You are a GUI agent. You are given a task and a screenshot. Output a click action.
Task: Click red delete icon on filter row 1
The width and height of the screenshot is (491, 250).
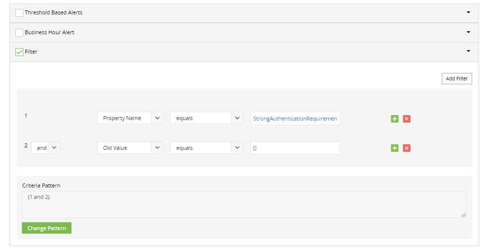point(407,119)
